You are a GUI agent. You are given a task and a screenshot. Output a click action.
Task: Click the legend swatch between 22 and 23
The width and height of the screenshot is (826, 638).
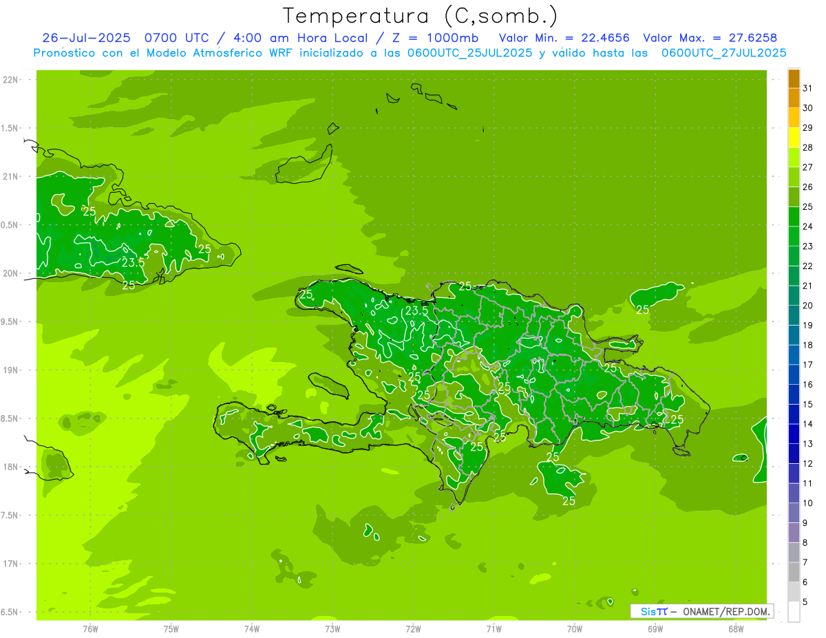[x=794, y=256]
